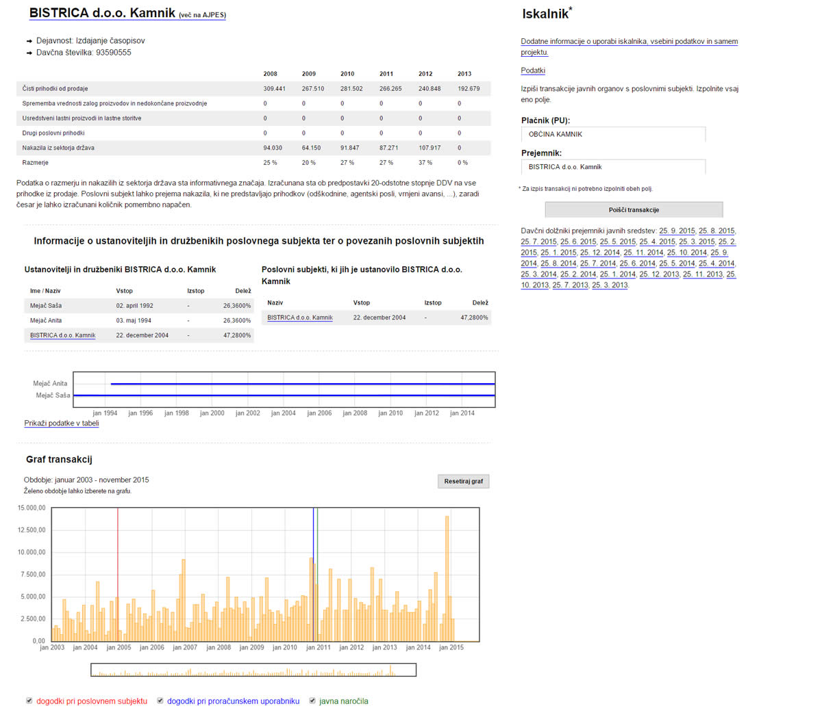Screen dimensions: 822x715
Task: Toggle 'dogodki pri poslovnem subjektu' checkbox
Action: 29,701
